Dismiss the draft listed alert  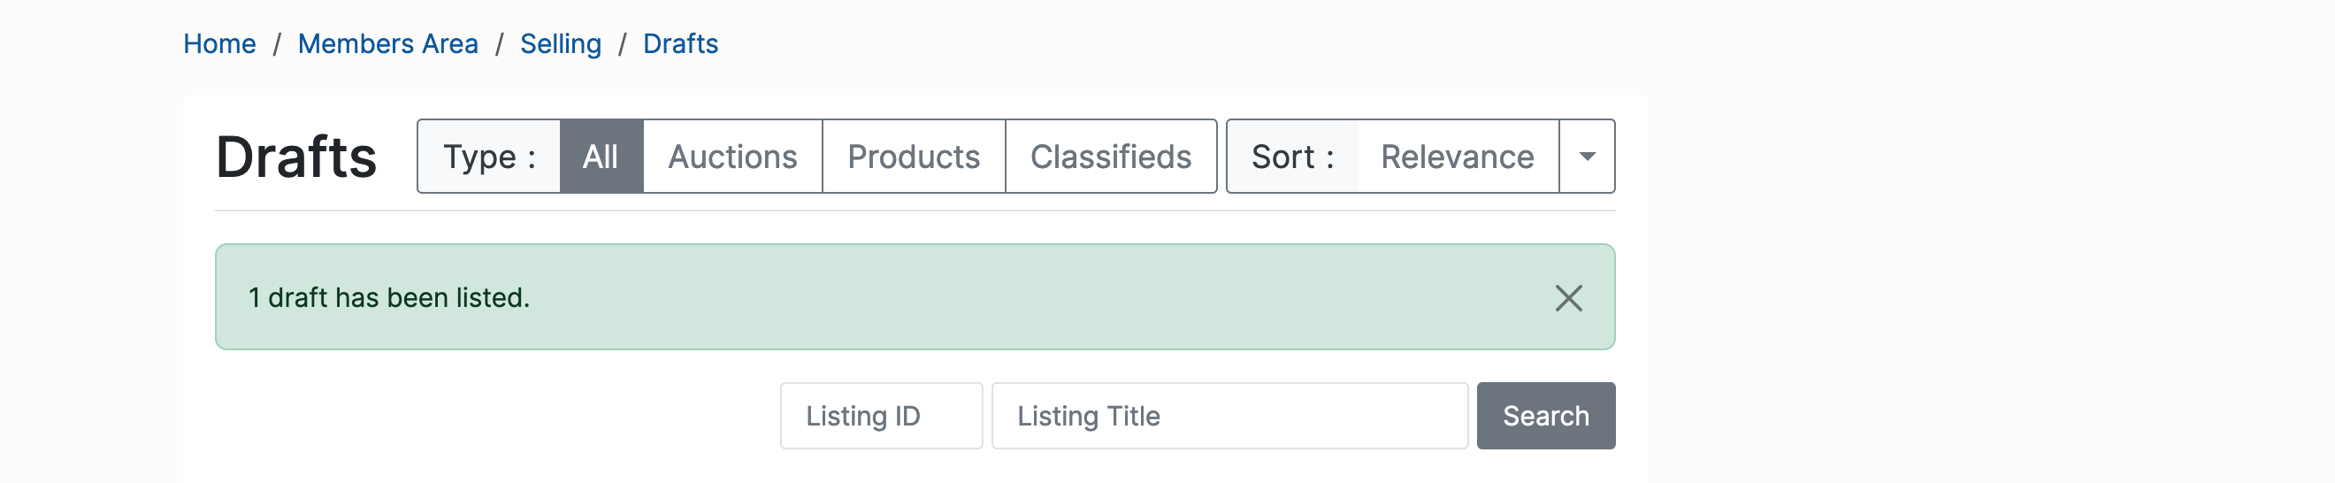[x=1568, y=298]
